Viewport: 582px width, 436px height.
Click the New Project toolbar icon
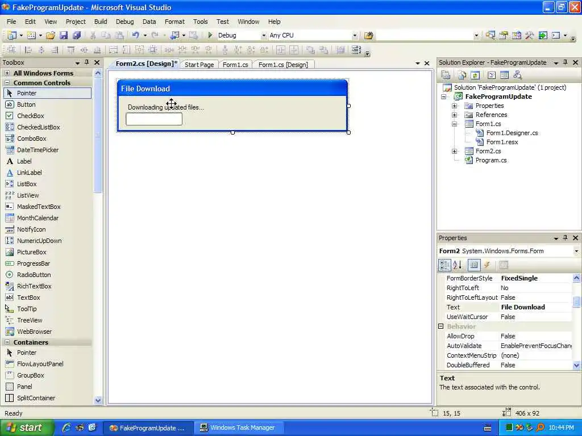click(x=13, y=35)
